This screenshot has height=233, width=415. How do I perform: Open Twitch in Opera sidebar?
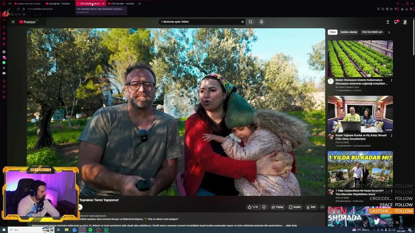4,57
